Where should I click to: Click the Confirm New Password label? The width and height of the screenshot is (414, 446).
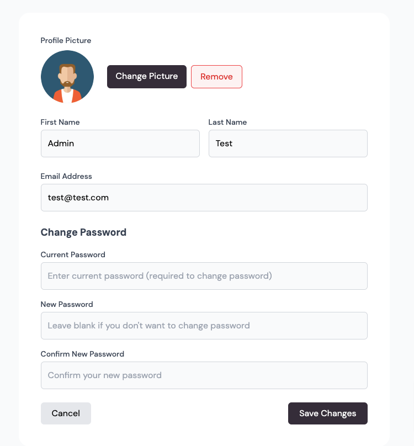[82, 354]
